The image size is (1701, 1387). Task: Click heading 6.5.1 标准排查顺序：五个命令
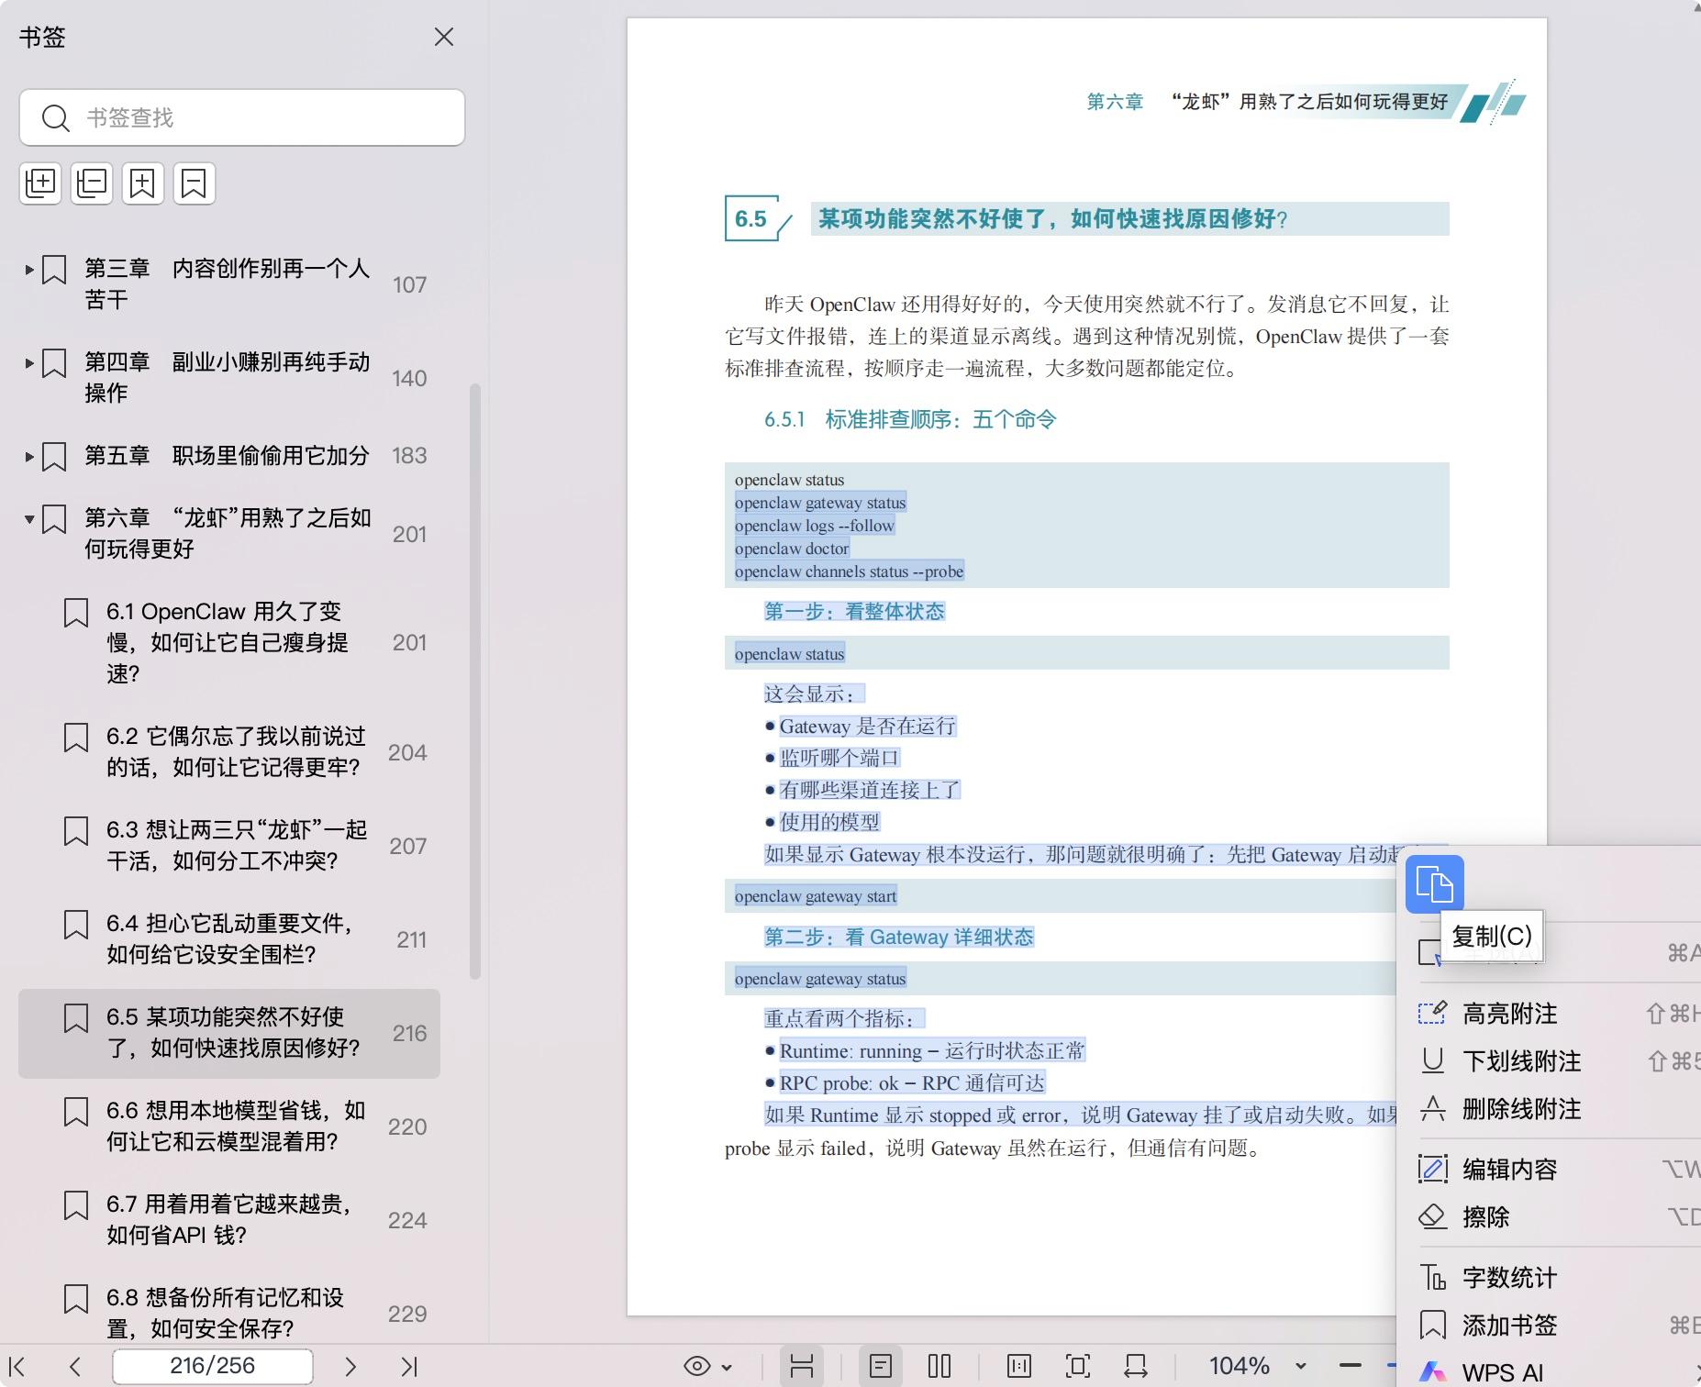[910, 419]
